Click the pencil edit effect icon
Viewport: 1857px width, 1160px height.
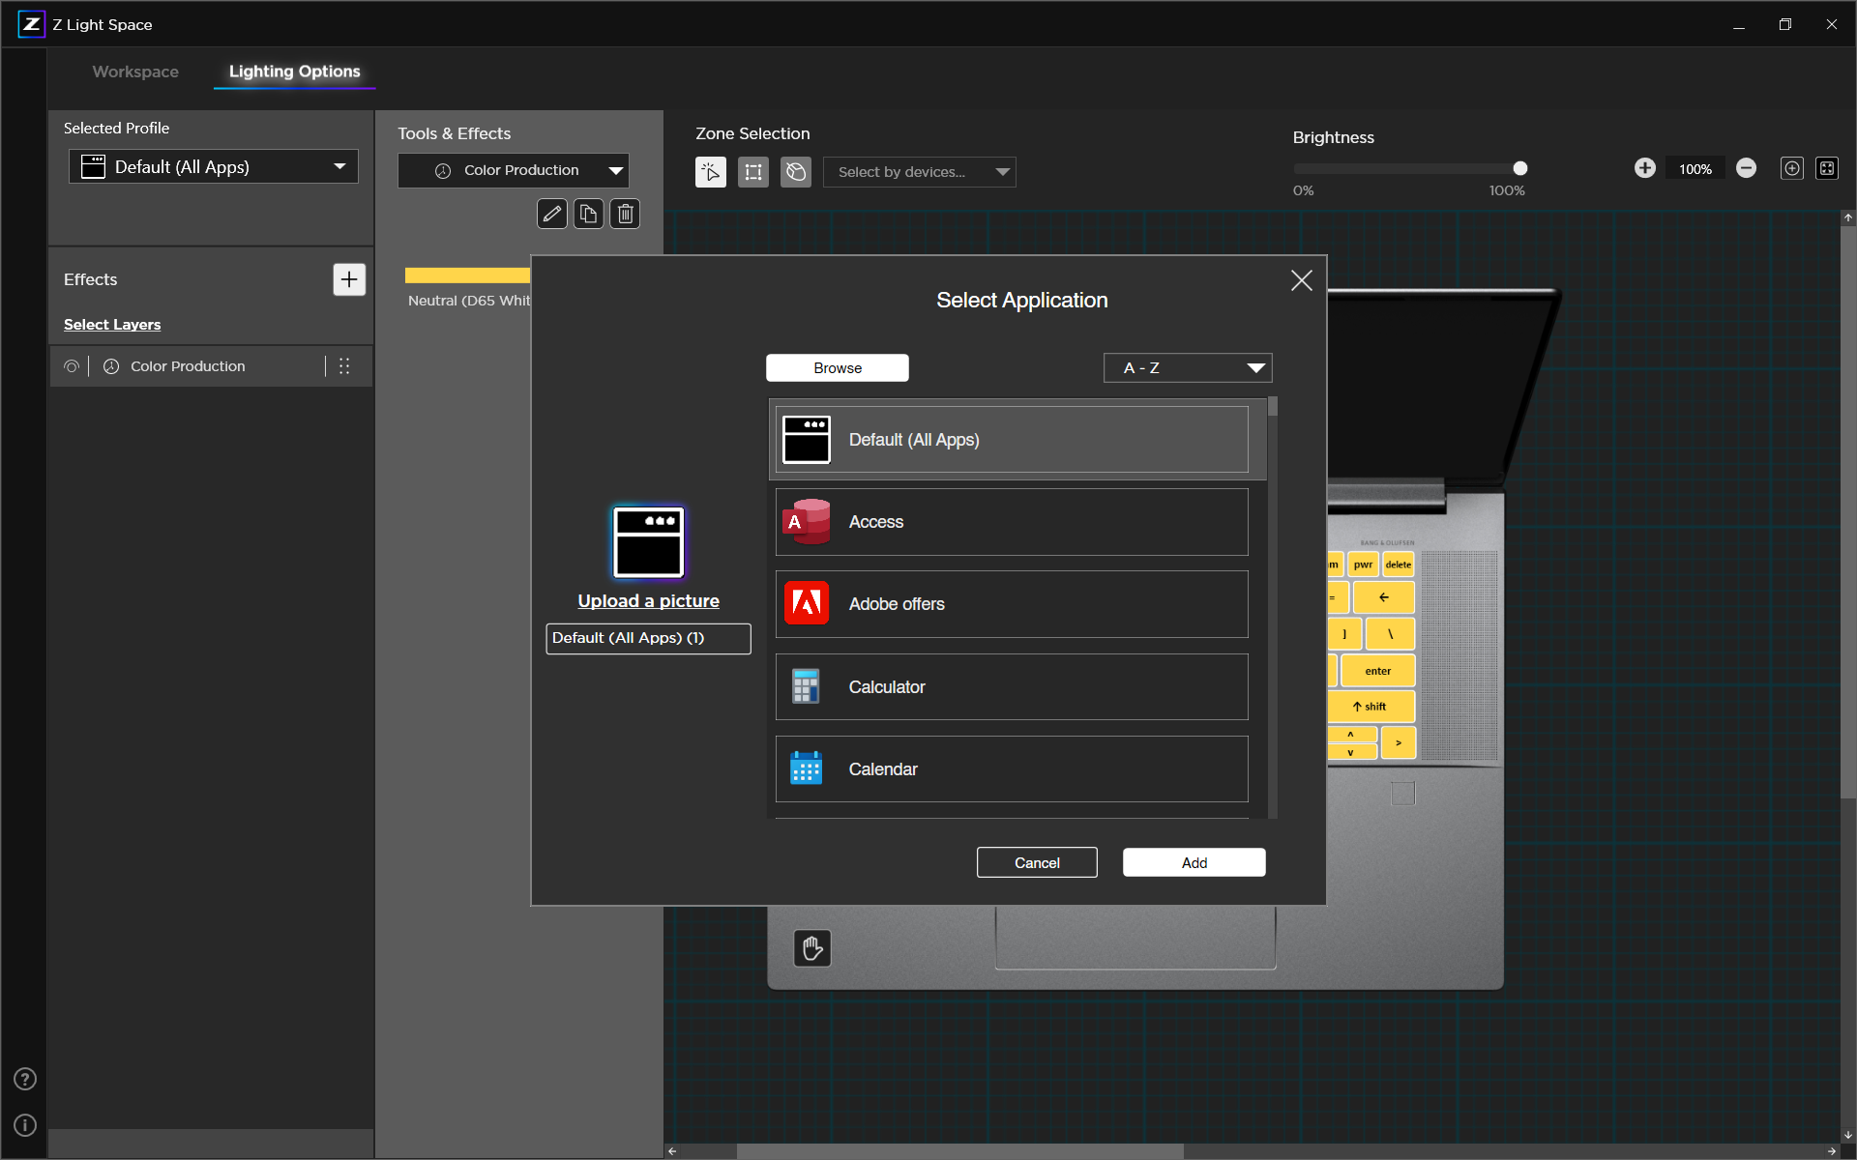click(551, 214)
